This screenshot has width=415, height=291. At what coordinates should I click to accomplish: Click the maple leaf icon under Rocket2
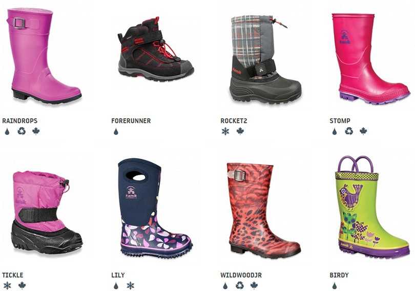point(240,131)
